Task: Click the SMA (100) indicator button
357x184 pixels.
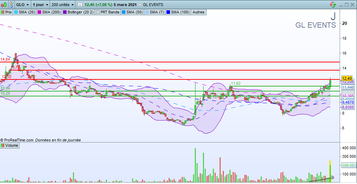Action: (178, 12)
